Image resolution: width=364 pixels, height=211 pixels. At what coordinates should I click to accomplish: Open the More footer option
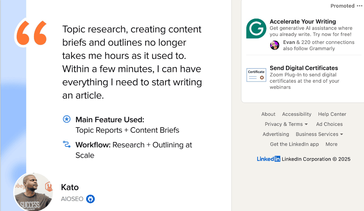point(331,144)
